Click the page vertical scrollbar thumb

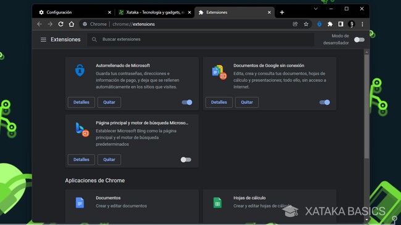[x=366, y=107]
